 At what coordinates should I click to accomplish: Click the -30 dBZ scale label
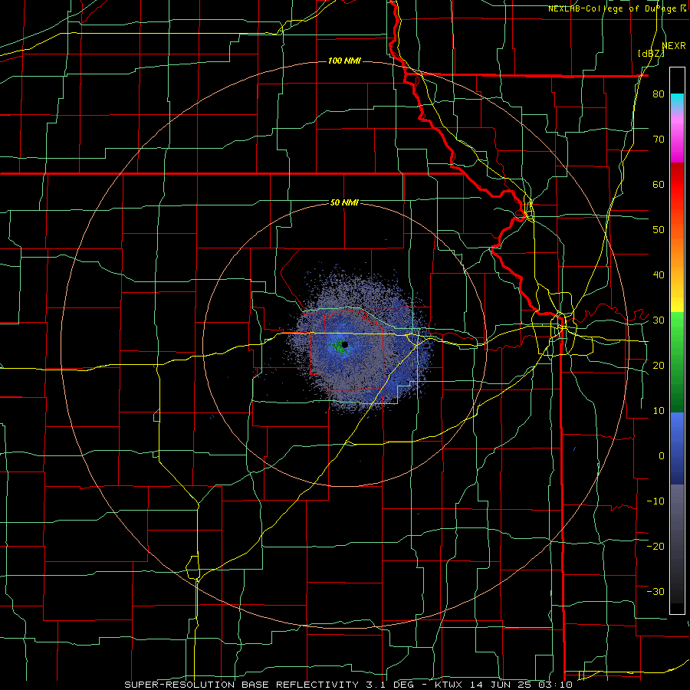pos(655,591)
